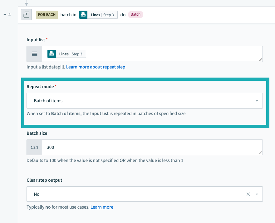Open Learn more about repeat step link
The height and width of the screenshot is (223, 275).
point(96,67)
